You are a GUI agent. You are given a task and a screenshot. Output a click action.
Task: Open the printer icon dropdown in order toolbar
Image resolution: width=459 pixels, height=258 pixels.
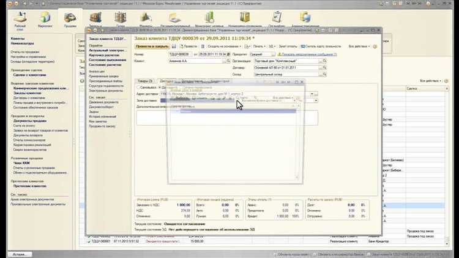[247, 47]
